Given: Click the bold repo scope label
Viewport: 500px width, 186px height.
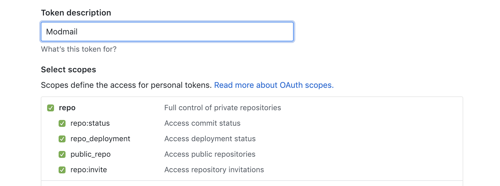Looking at the screenshot, I should click(67, 108).
